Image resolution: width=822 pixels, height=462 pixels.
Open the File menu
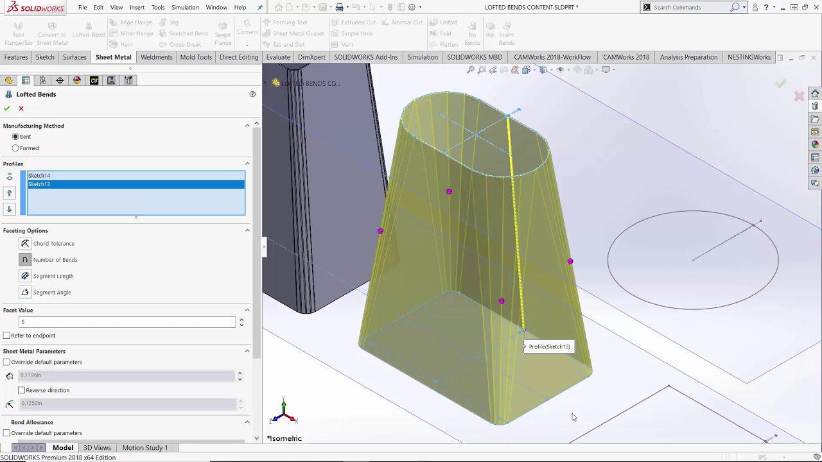coord(83,7)
